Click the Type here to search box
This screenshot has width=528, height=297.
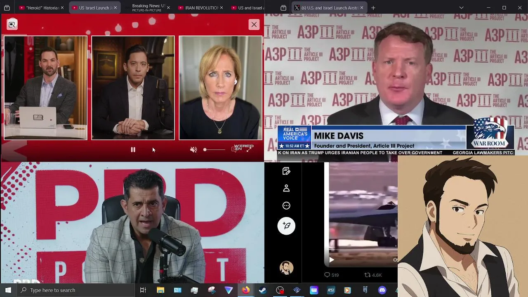tap(75, 290)
